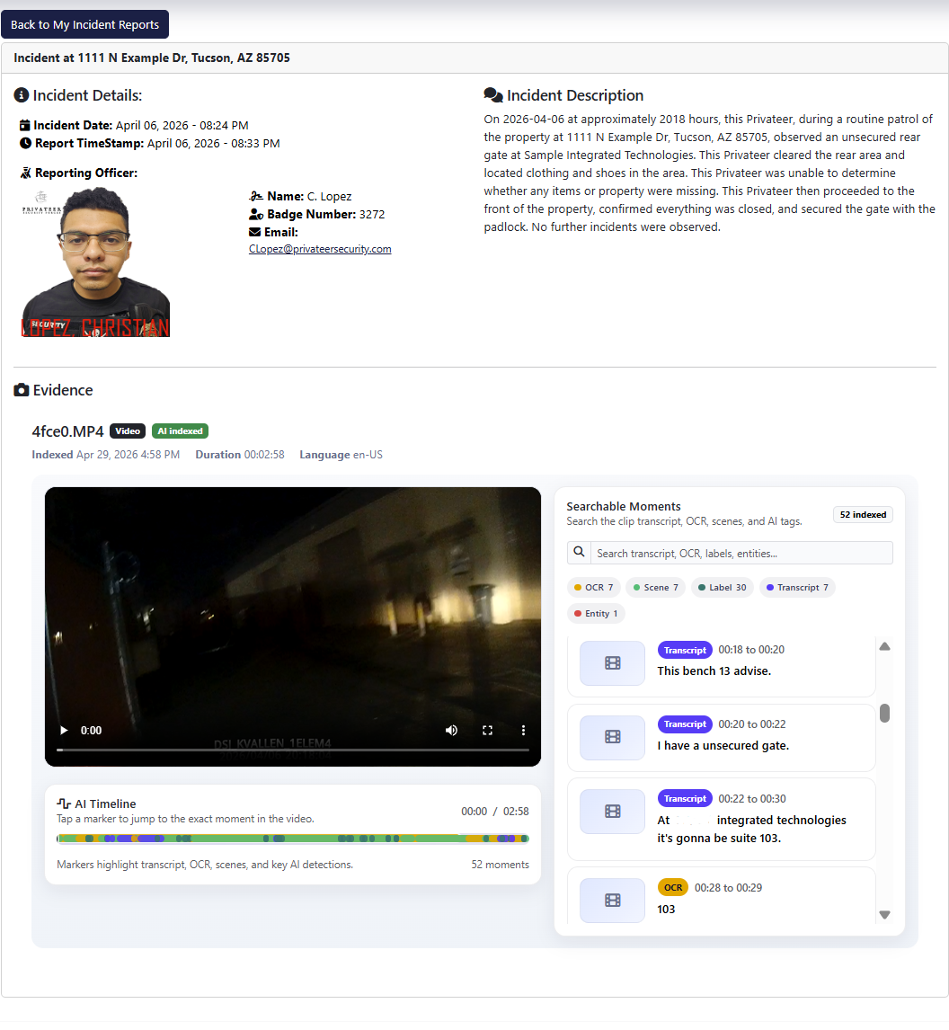The image size is (949, 1030).
Task: Open the video player three-dot options menu
Action: click(523, 731)
